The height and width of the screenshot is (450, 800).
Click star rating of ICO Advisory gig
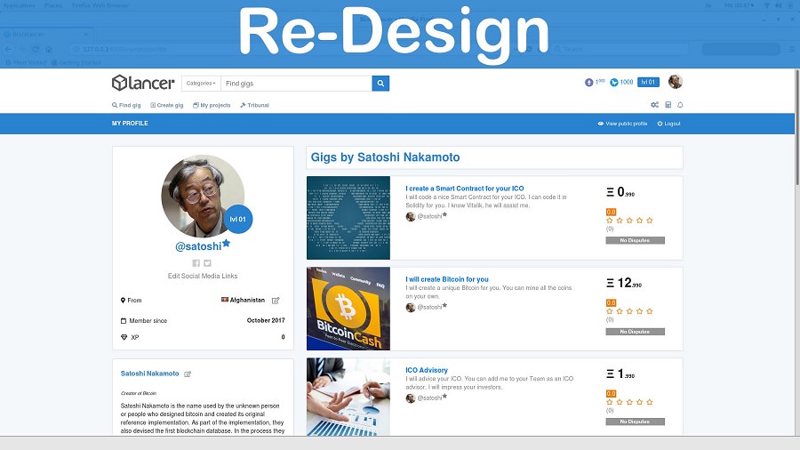click(629, 402)
